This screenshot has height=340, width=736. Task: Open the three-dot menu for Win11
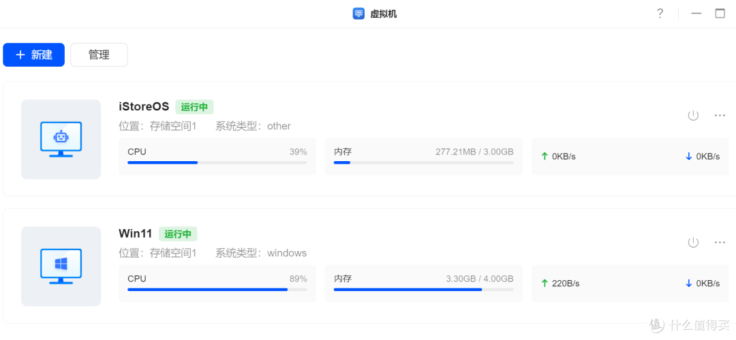coord(720,242)
